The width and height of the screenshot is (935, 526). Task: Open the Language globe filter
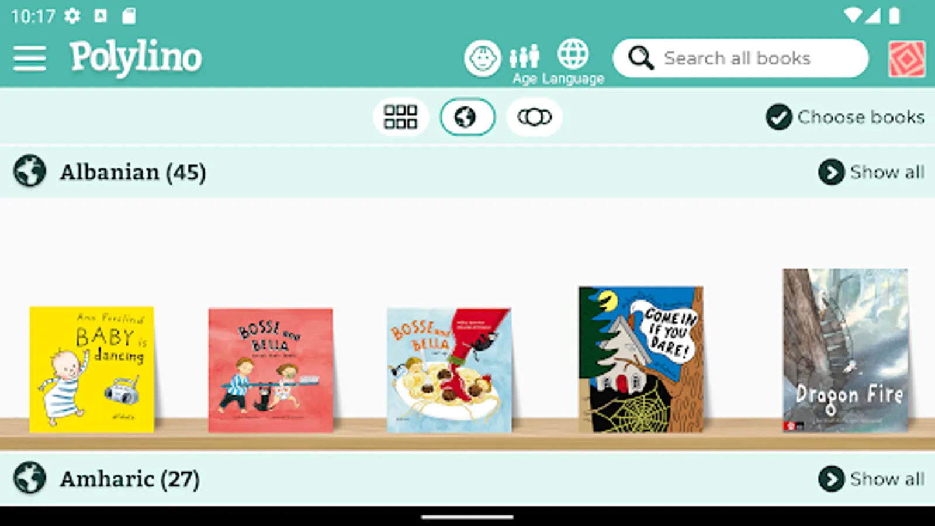click(573, 54)
